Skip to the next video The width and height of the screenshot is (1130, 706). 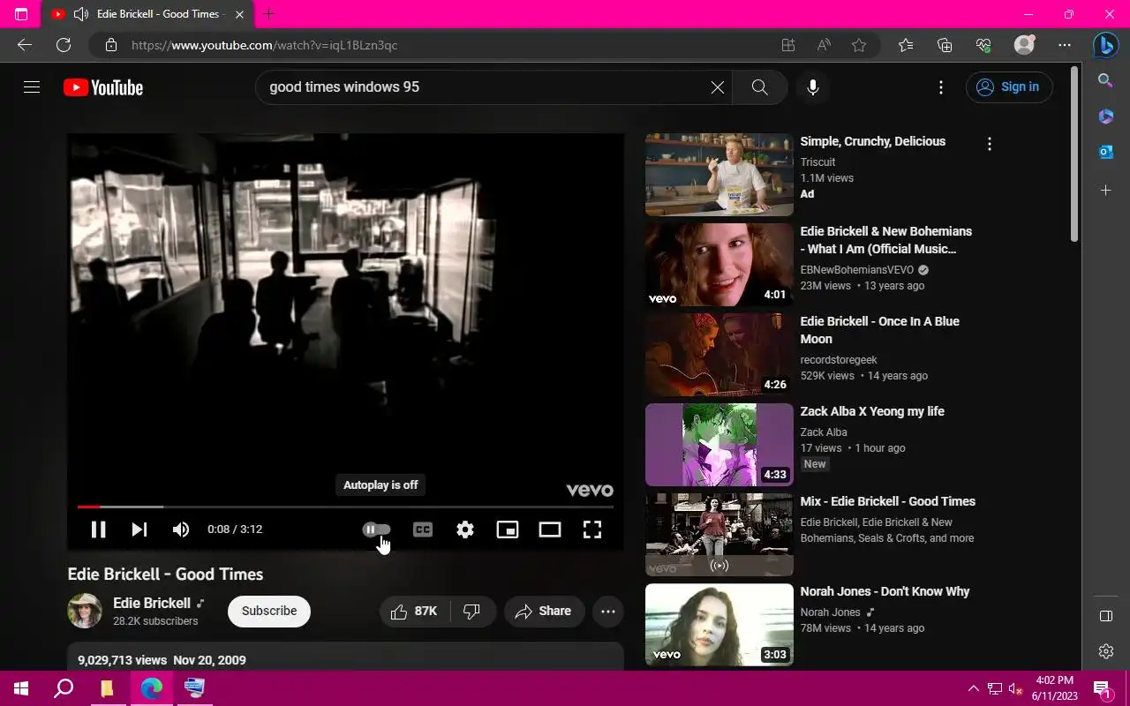coord(139,529)
